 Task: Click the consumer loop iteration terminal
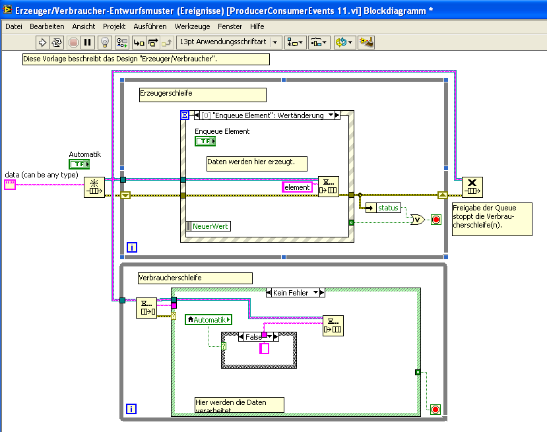pos(131,409)
